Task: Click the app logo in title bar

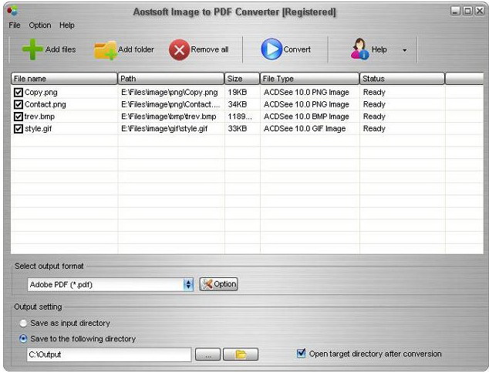Action: (x=12, y=10)
